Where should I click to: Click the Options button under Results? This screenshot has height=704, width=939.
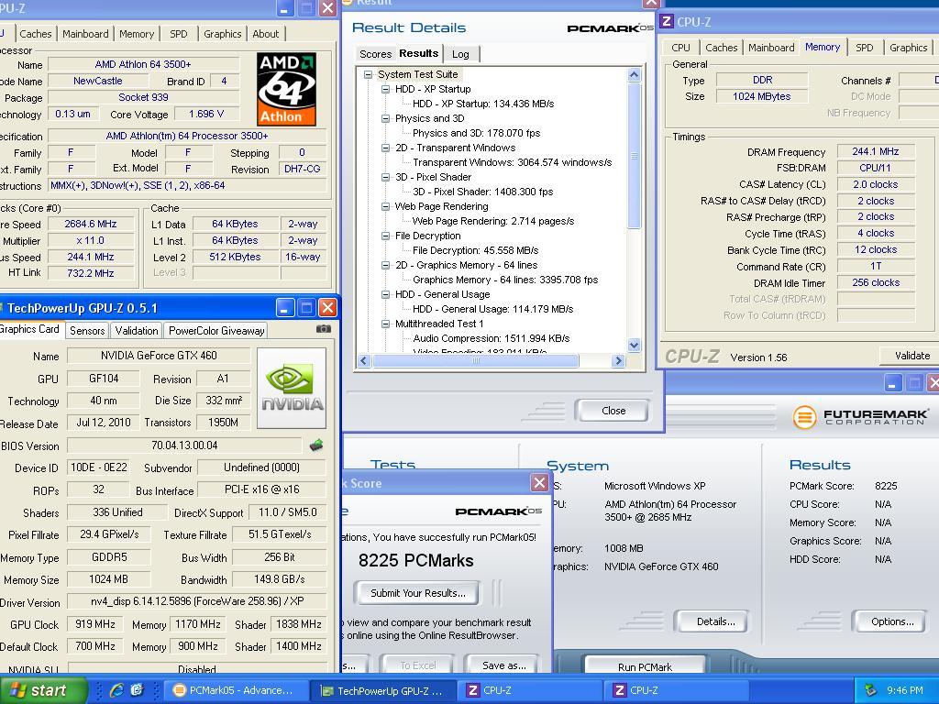tap(891, 622)
